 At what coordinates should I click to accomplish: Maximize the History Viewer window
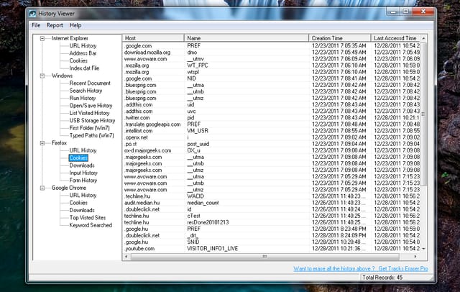pos(406,12)
